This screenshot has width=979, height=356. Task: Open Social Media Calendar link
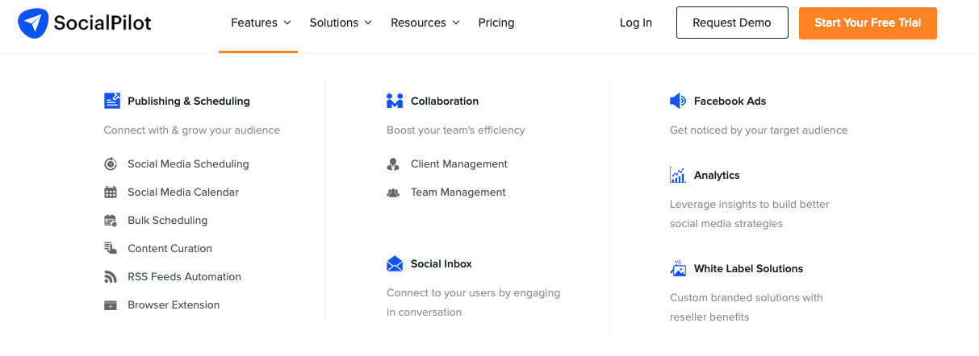[183, 192]
